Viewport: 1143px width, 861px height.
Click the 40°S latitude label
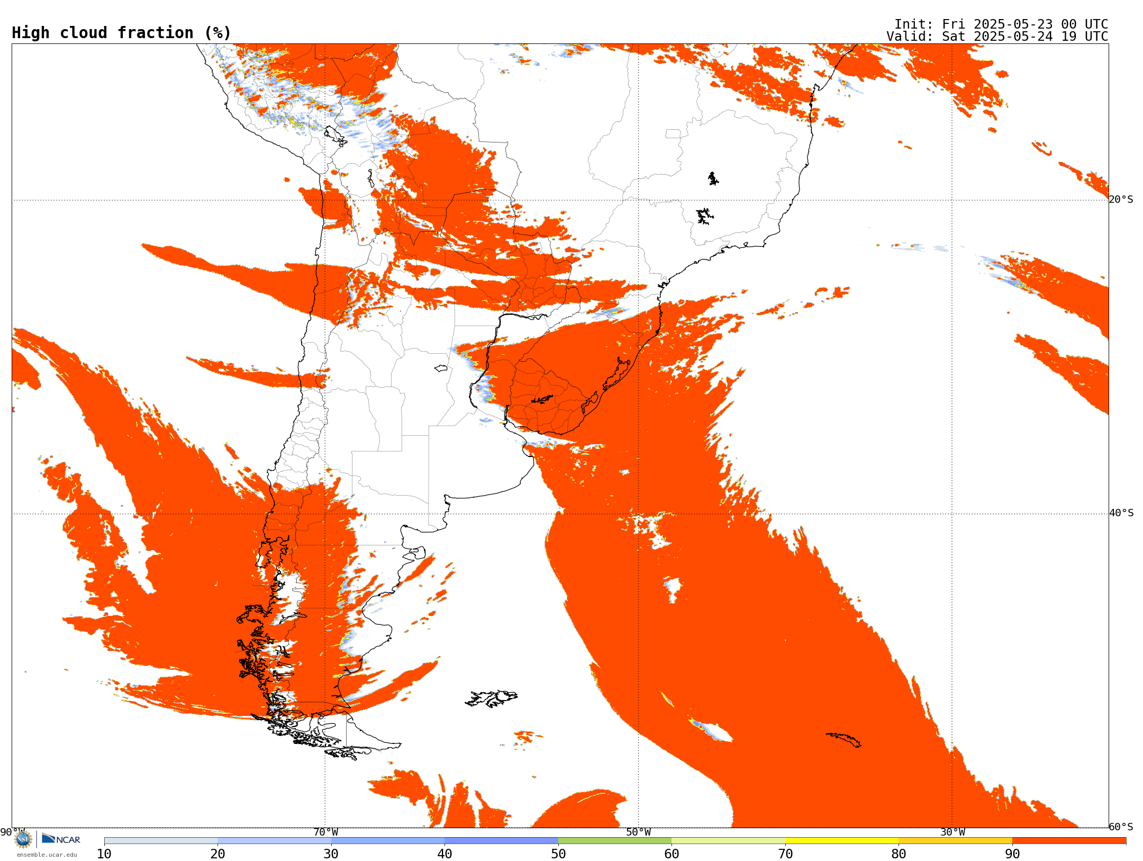coord(1121,513)
